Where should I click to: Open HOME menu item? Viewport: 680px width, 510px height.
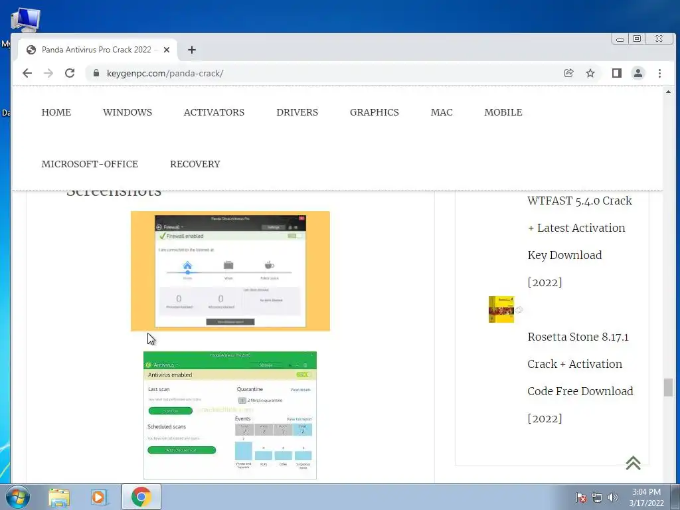pos(56,112)
